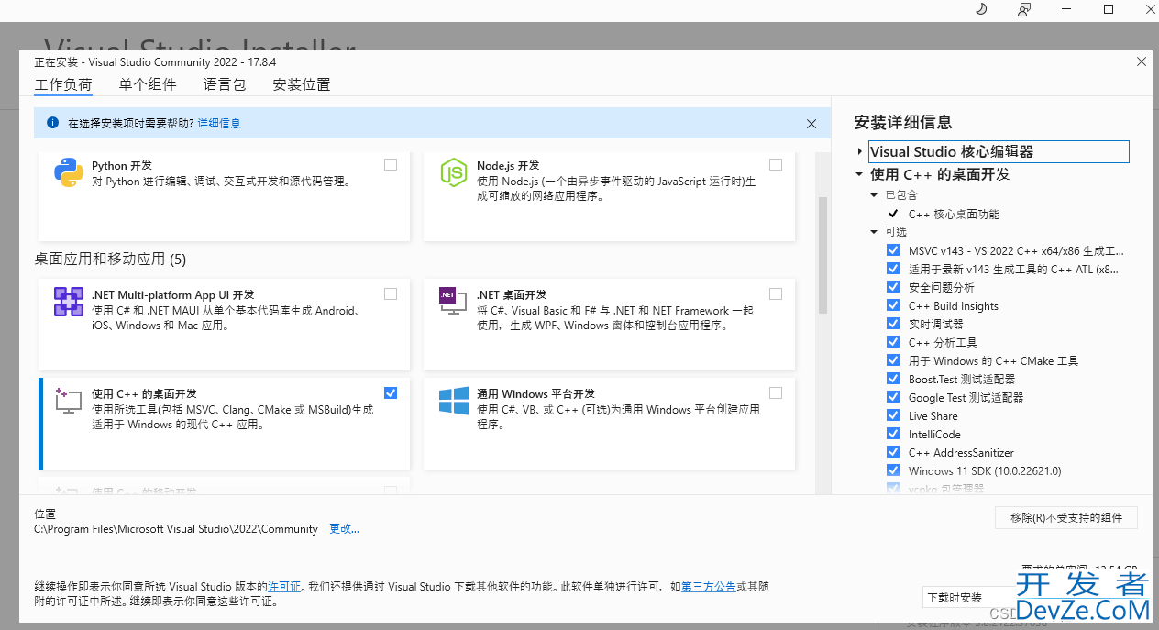This screenshot has width=1159, height=630.
Task: Collapse the 可选 section
Action: pos(875,232)
